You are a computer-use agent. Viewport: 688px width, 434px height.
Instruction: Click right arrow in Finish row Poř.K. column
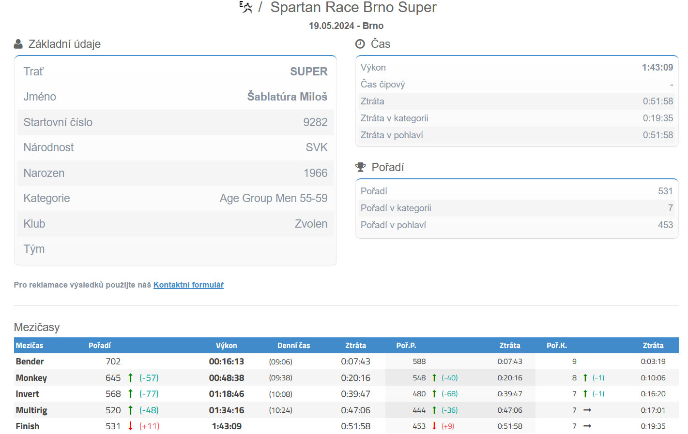(587, 426)
